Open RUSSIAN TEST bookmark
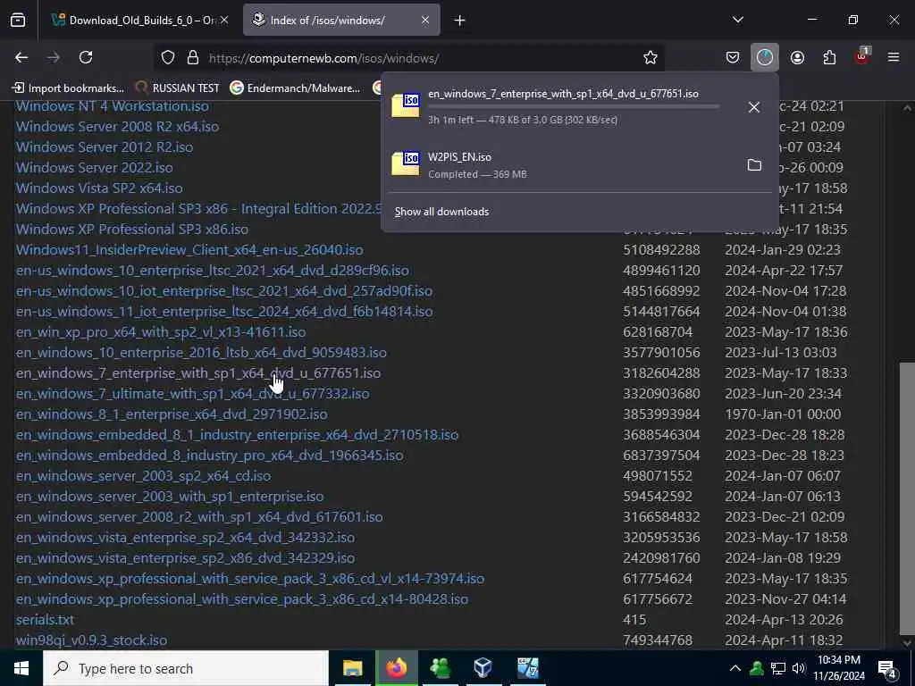Image resolution: width=915 pixels, height=686 pixels. pyautogui.click(x=178, y=88)
